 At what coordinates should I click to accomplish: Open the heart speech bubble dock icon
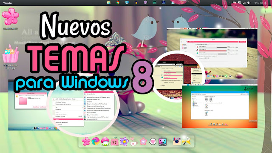tap(153, 142)
